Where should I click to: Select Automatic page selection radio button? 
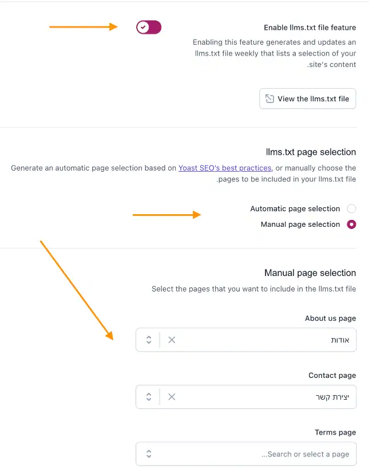point(351,208)
